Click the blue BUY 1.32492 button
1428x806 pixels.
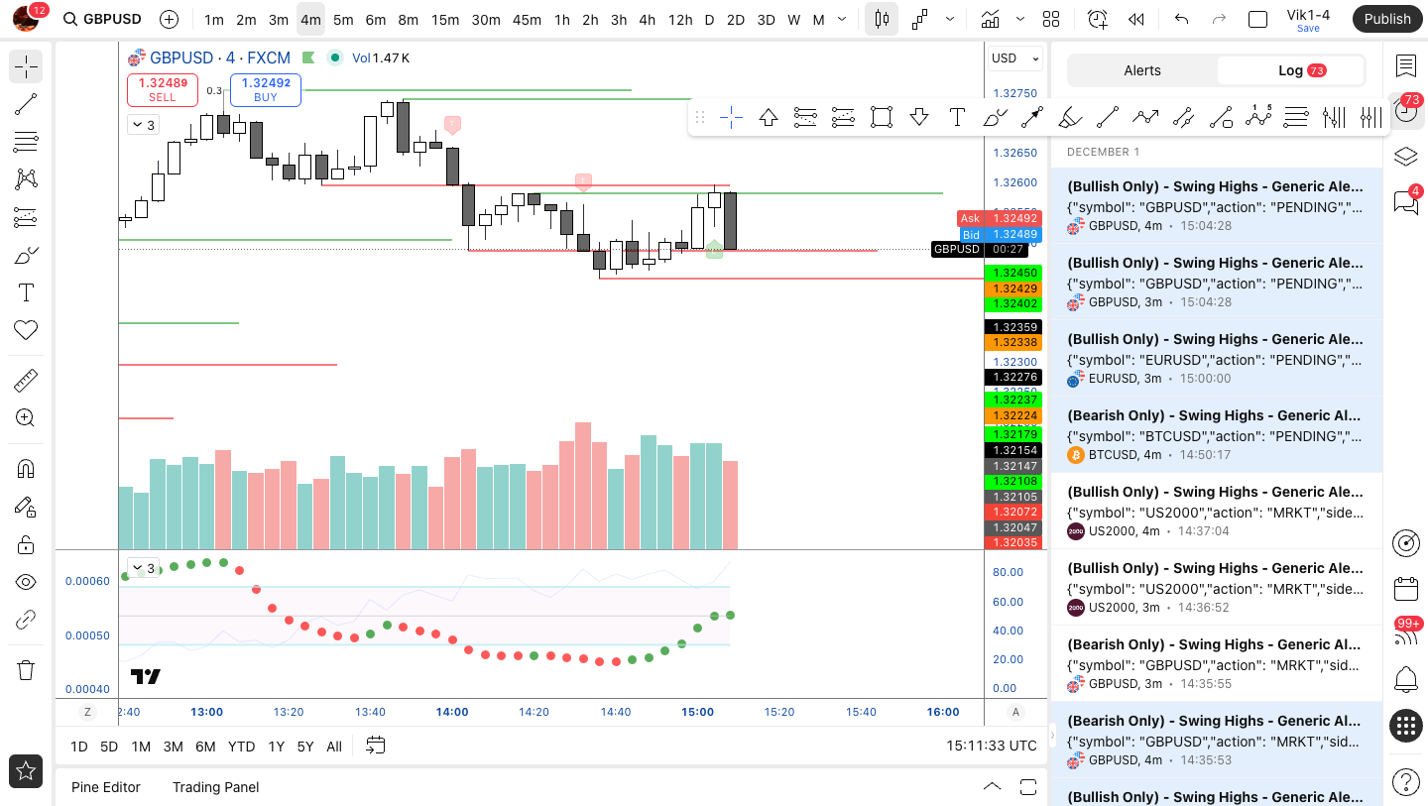pyautogui.click(x=266, y=90)
